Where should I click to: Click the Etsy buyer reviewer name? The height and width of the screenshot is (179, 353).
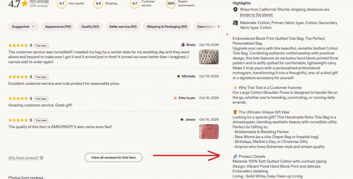tap(187, 98)
